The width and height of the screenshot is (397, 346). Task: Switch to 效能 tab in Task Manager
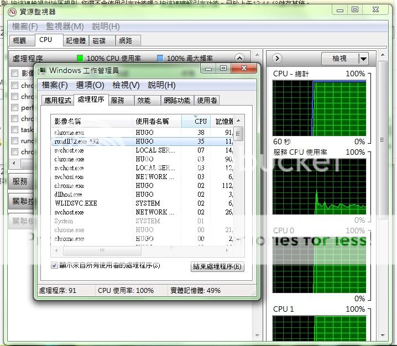[x=147, y=101]
